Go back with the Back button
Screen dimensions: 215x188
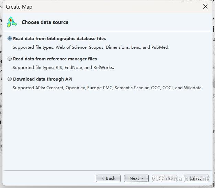(x=108, y=178)
